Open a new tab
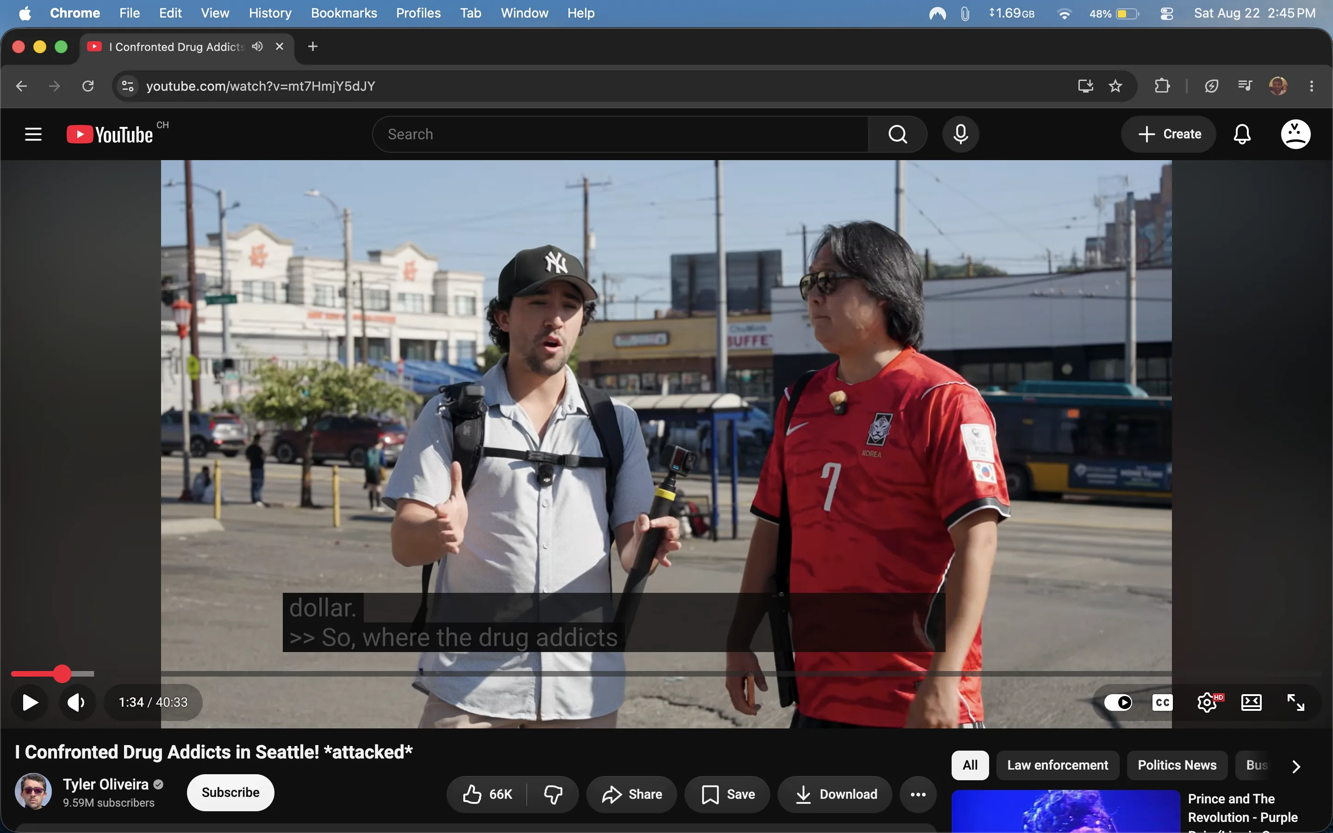The image size is (1333, 833). pos(313,47)
